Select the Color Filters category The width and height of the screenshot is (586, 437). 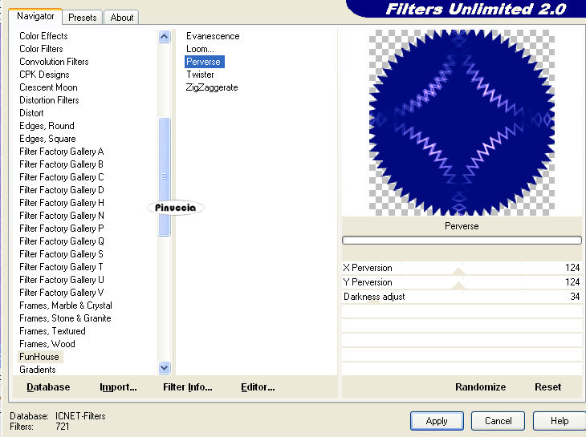click(x=41, y=49)
